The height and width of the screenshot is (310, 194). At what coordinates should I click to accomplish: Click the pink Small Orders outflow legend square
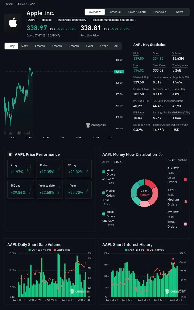(x=185, y=224)
